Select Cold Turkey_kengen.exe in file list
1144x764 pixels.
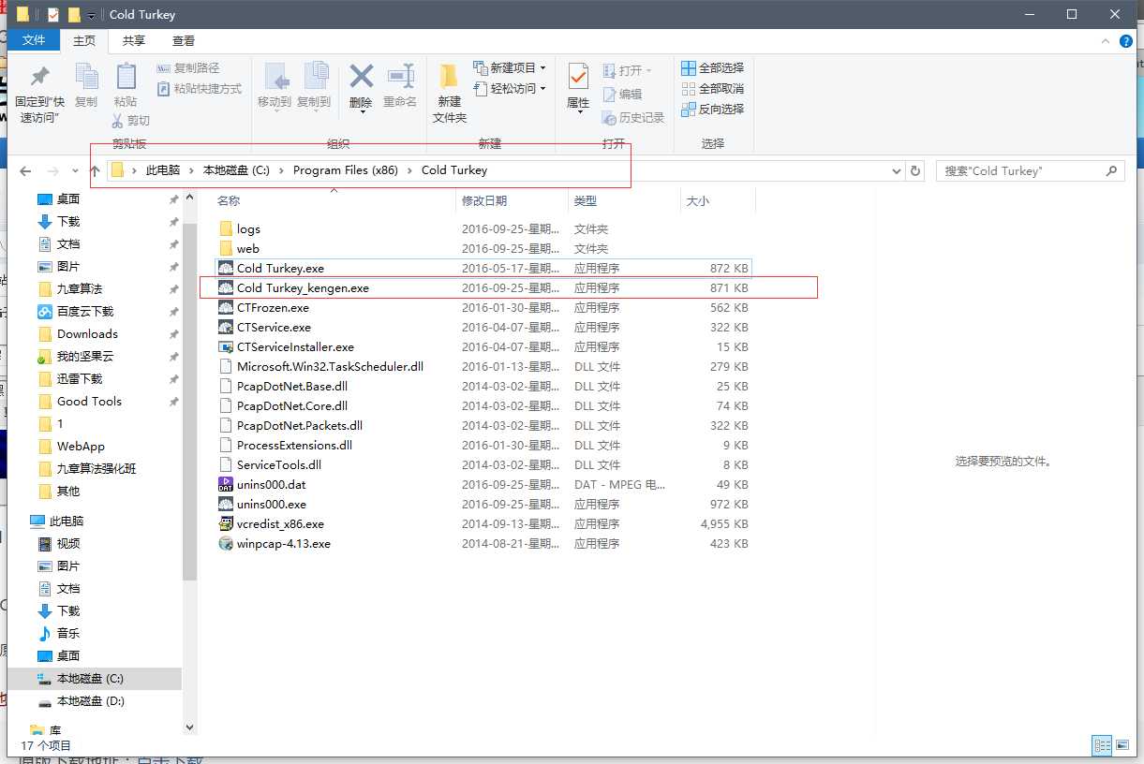click(x=303, y=288)
